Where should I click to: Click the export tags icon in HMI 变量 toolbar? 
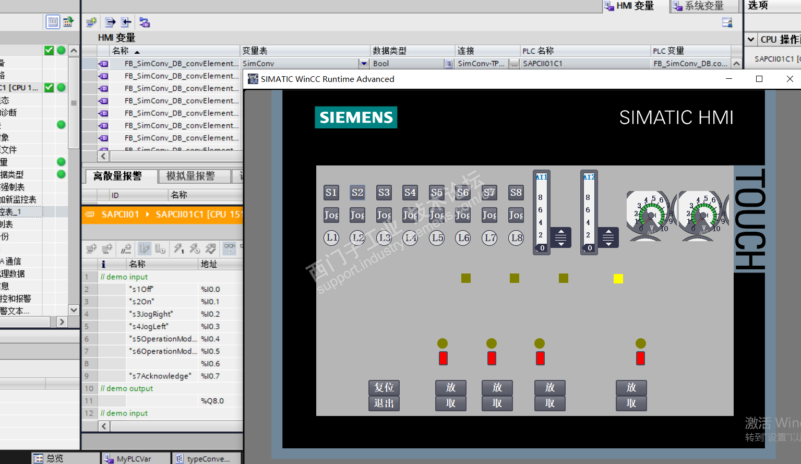(110, 22)
